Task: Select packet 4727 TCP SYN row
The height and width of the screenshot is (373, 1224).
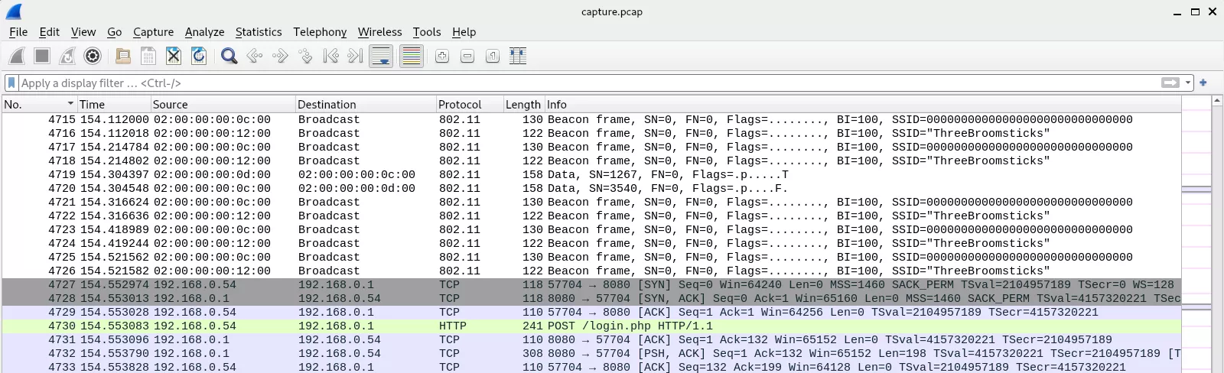Action: (591, 284)
